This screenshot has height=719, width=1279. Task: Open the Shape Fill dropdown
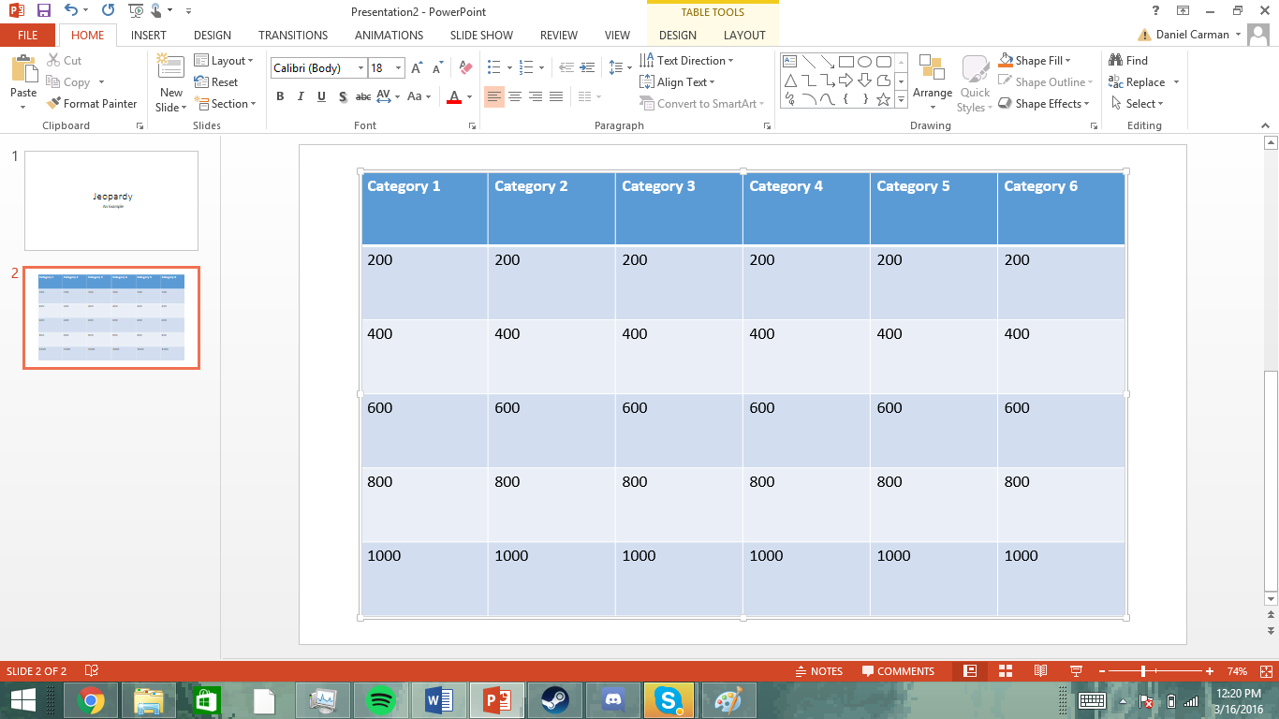(1035, 60)
